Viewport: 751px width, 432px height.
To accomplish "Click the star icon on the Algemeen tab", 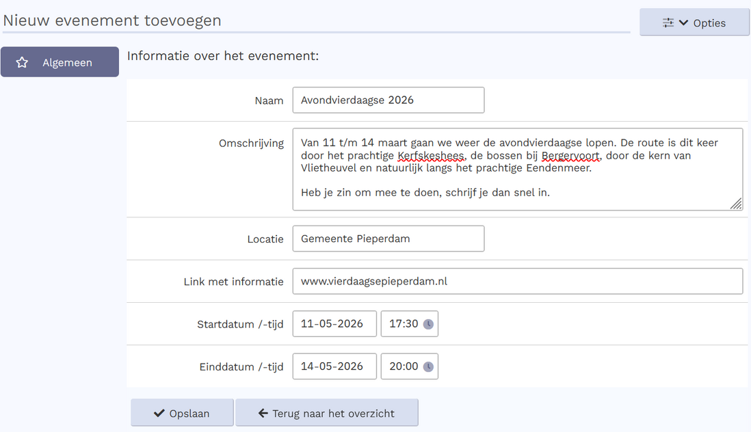I will [22, 62].
